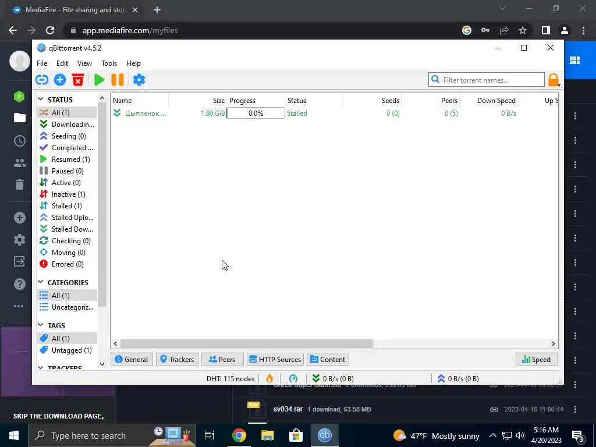
Task: Open the Edit menu
Action: tap(62, 63)
